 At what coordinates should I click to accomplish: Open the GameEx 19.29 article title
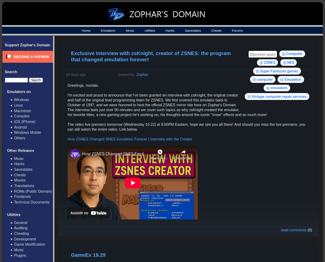click(x=88, y=255)
